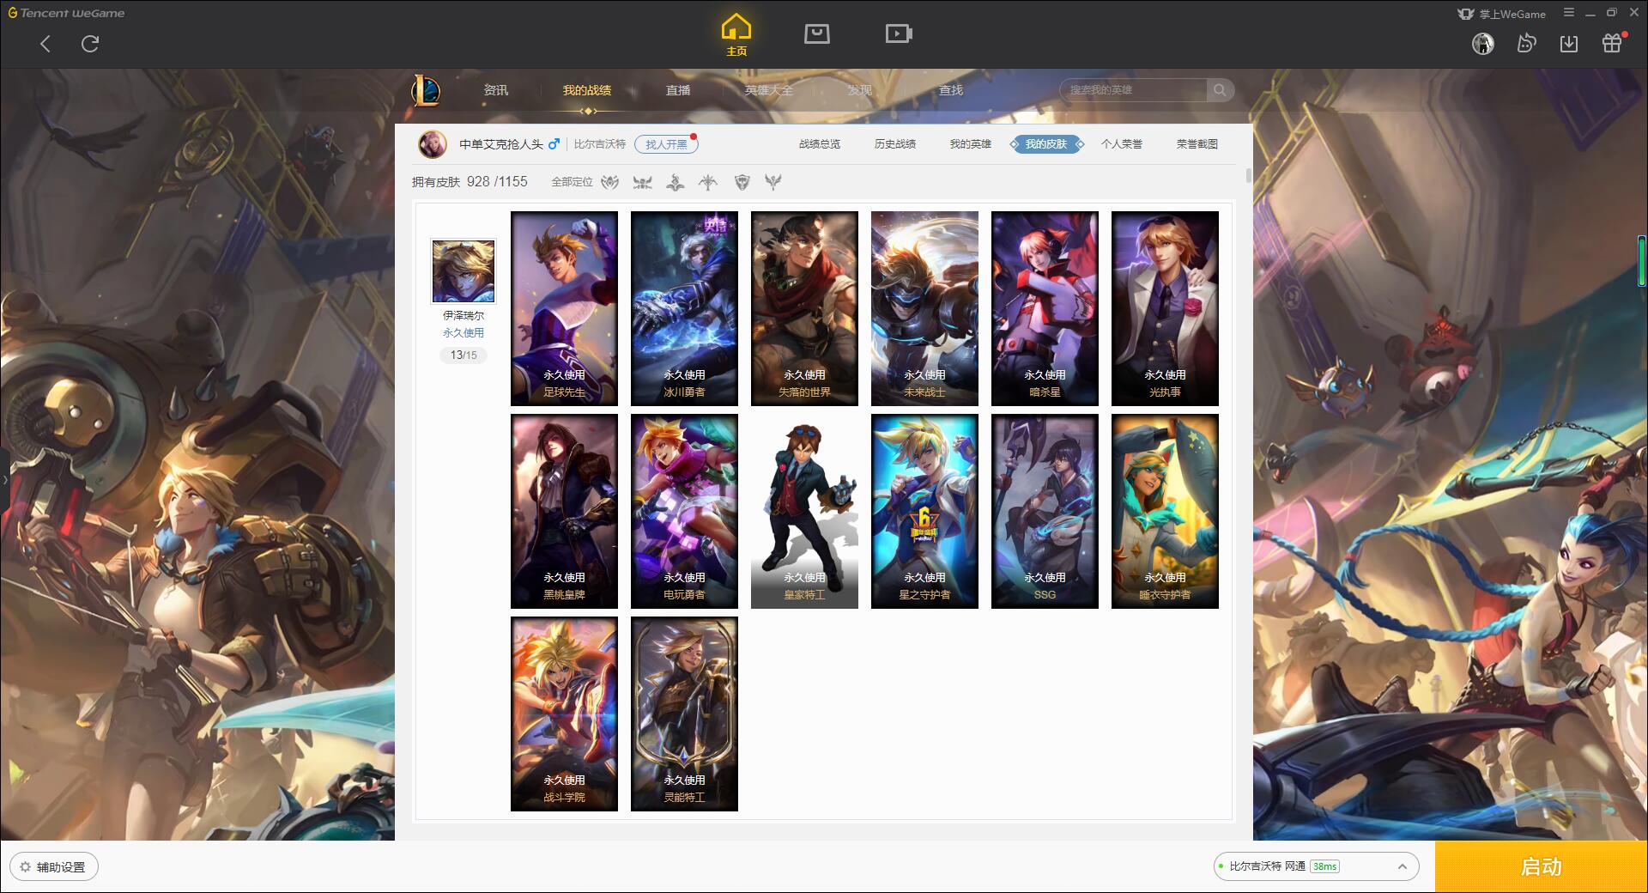Go back with the back arrow icon
The image size is (1648, 893).
tap(45, 44)
